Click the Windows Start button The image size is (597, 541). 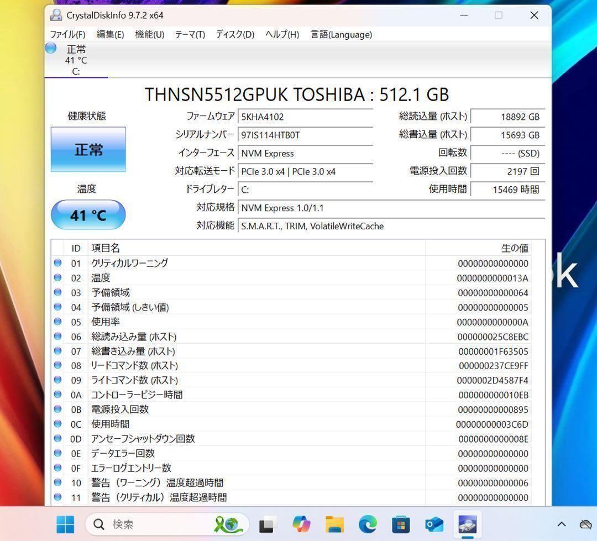pos(66,524)
